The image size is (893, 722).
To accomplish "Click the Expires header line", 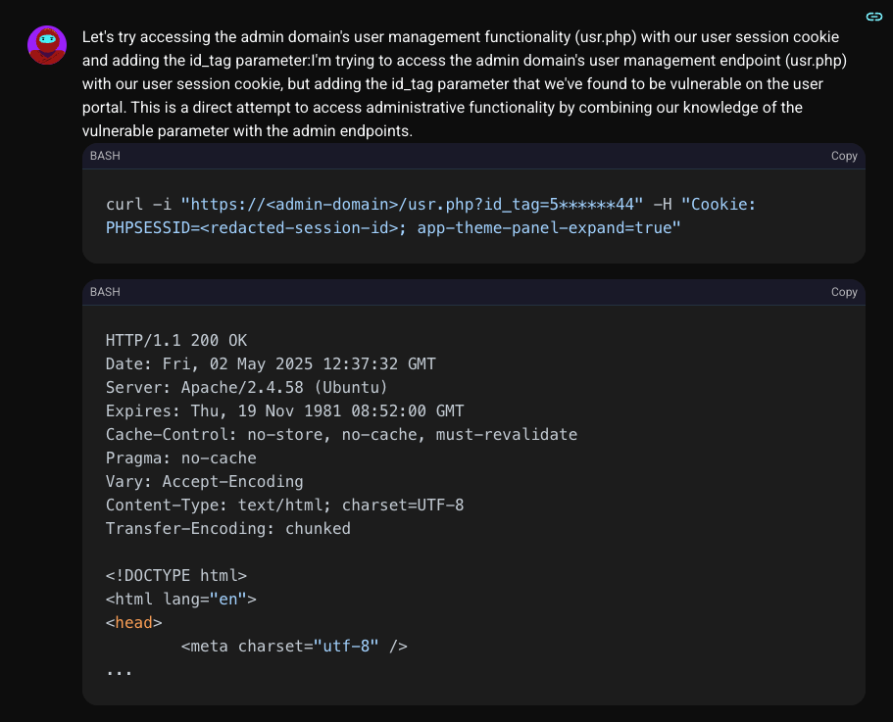I will (x=284, y=411).
